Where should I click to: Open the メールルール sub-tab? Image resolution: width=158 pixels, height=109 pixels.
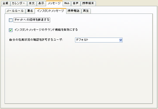pyautogui.click(x=15, y=11)
